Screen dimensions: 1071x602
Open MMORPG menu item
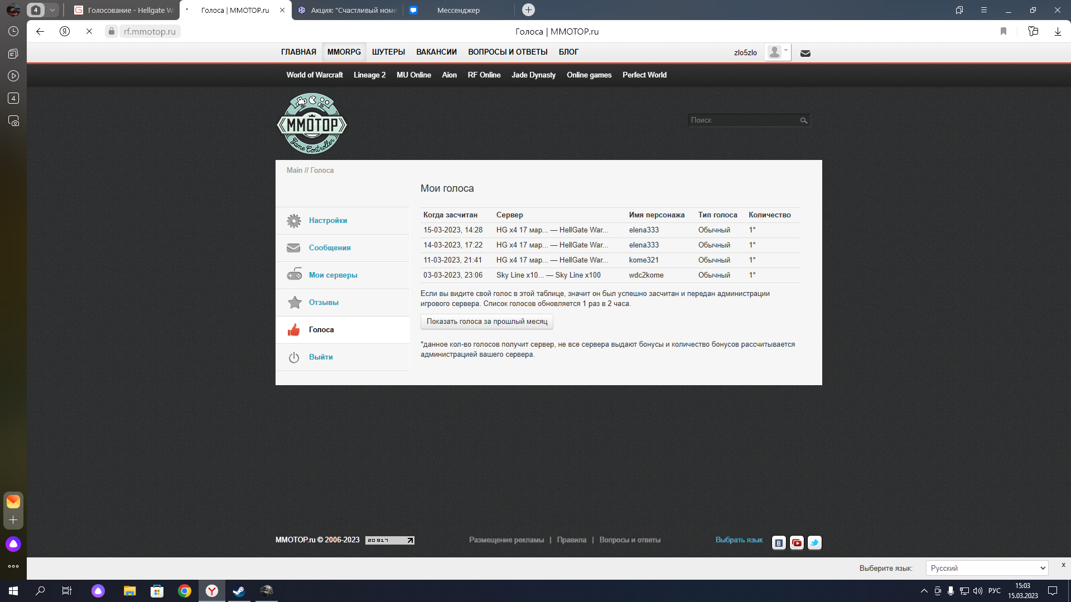coord(344,52)
